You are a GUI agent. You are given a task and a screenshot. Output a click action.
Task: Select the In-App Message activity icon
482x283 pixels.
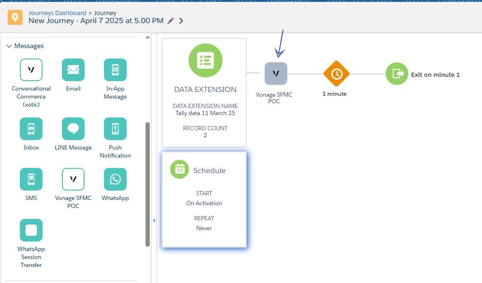pos(115,70)
